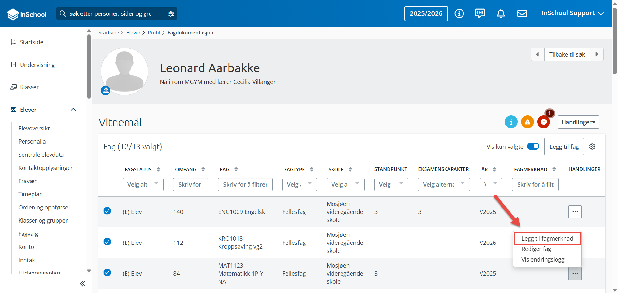618x293 pixels.
Task: Open the Standpunkt filter dropdown
Action: (x=391, y=184)
